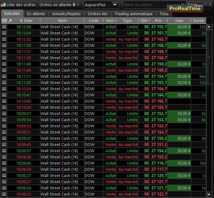
Task: Click Vente cell in 18:08:29 row
Action: pyautogui.click(x=109, y=169)
